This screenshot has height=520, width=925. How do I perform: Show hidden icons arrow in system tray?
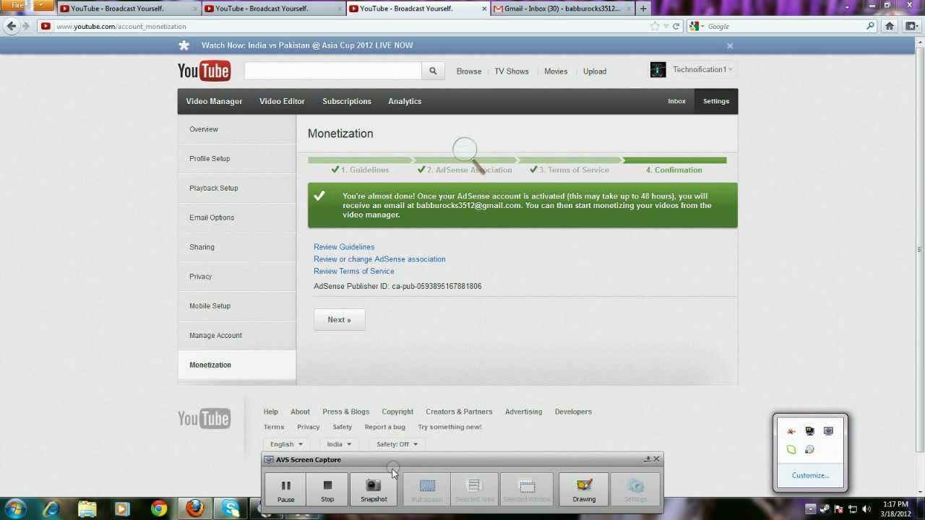point(810,509)
